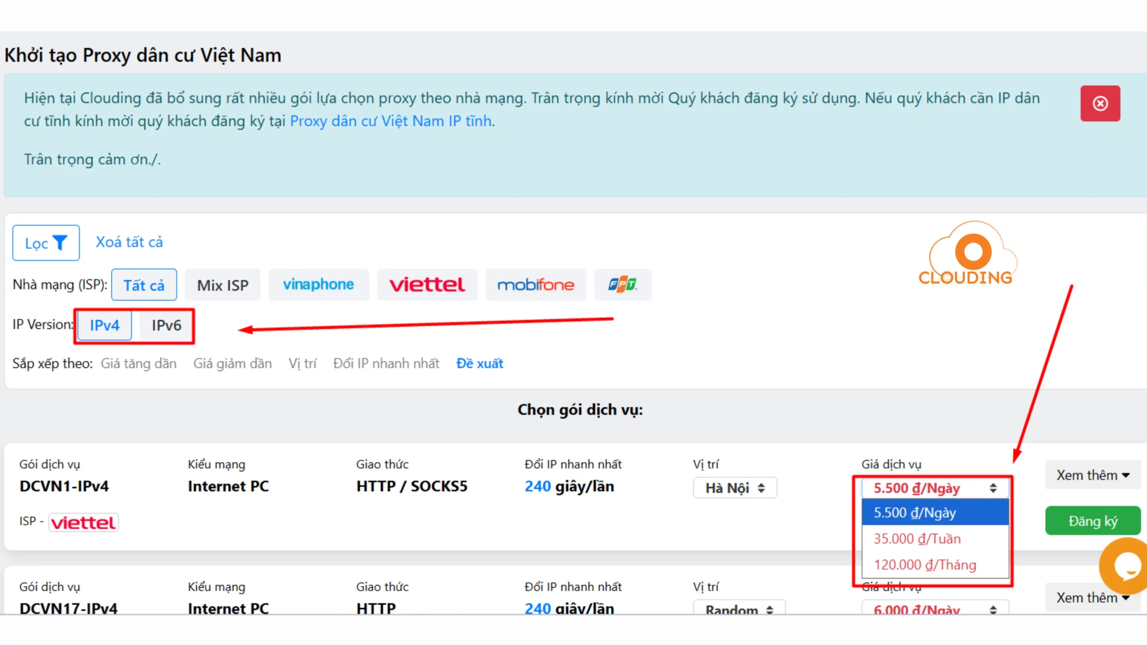Click the green Đăng ký button
Image resolution: width=1147 pixels, height=645 pixels.
click(1092, 521)
